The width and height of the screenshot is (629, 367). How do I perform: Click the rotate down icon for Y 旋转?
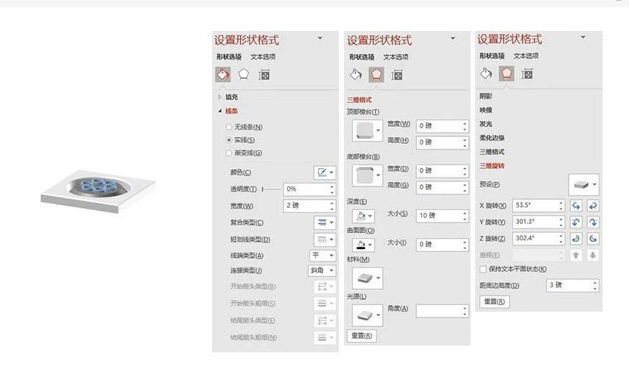tap(592, 222)
